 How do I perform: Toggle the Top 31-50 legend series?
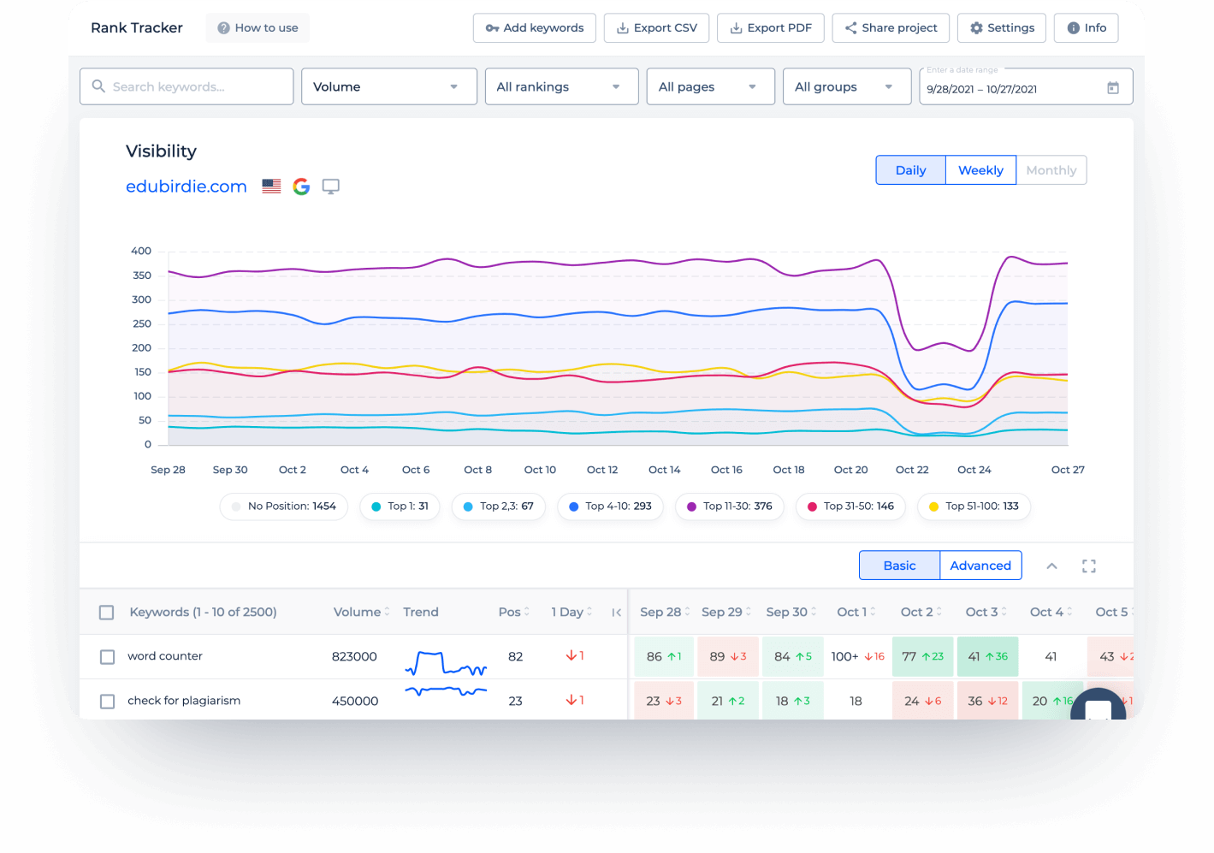click(851, 506)
